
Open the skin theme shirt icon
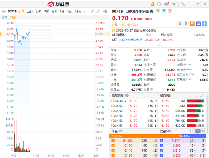pos(174,4)
